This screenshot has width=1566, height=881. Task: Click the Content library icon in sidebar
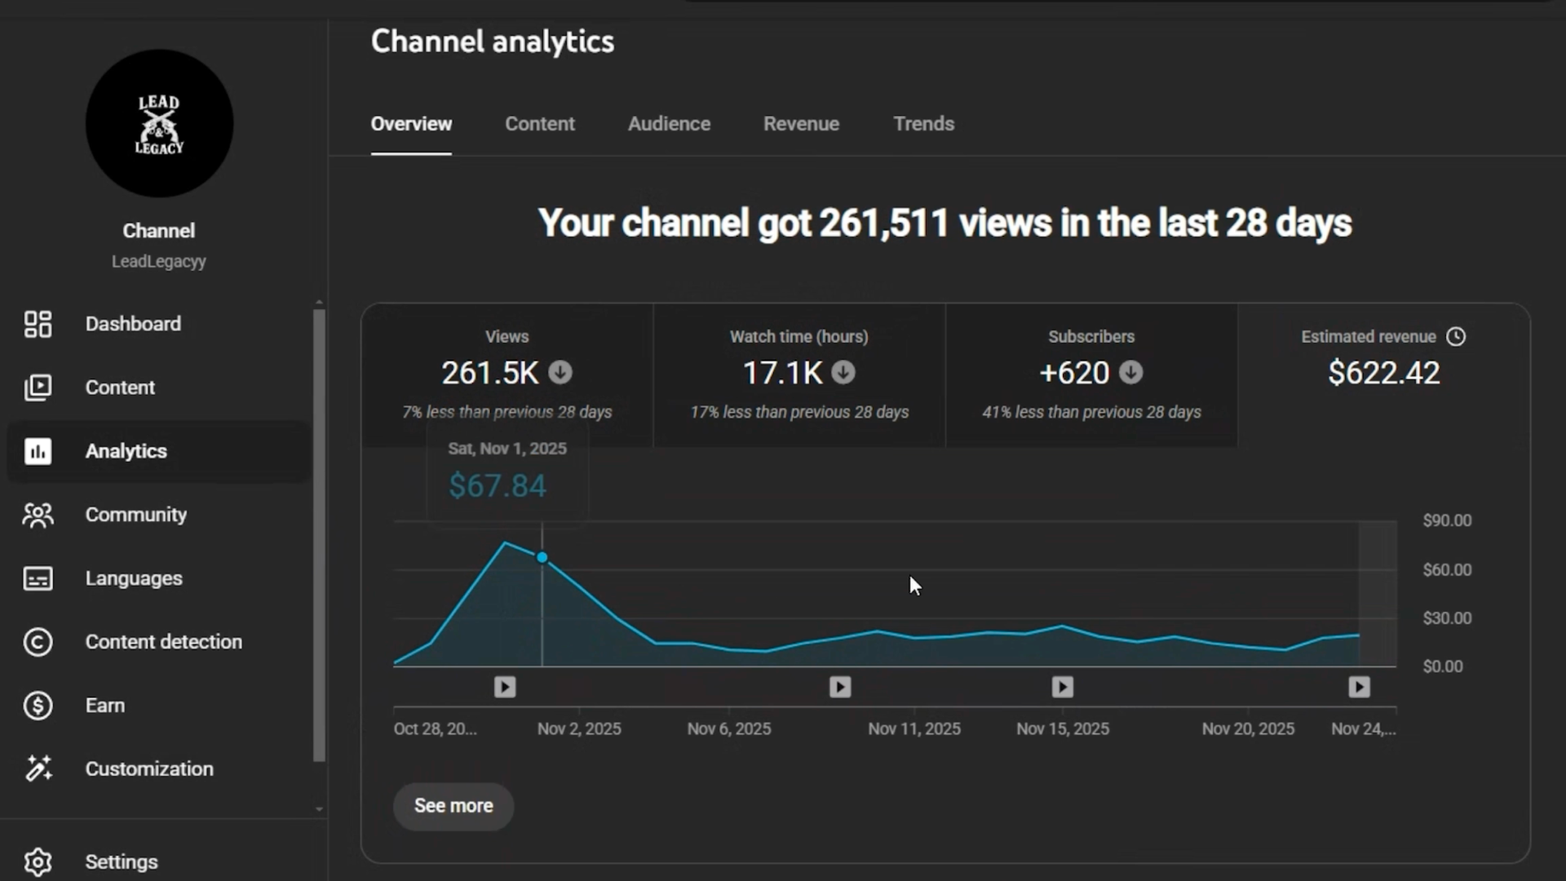[x=38, y=387]
